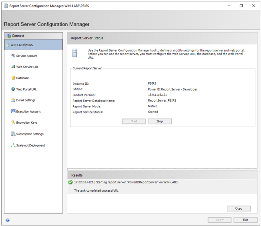The image size is (261, 226).
Task: Maximize the Configuration Manager window
Action: coord(241,6)
